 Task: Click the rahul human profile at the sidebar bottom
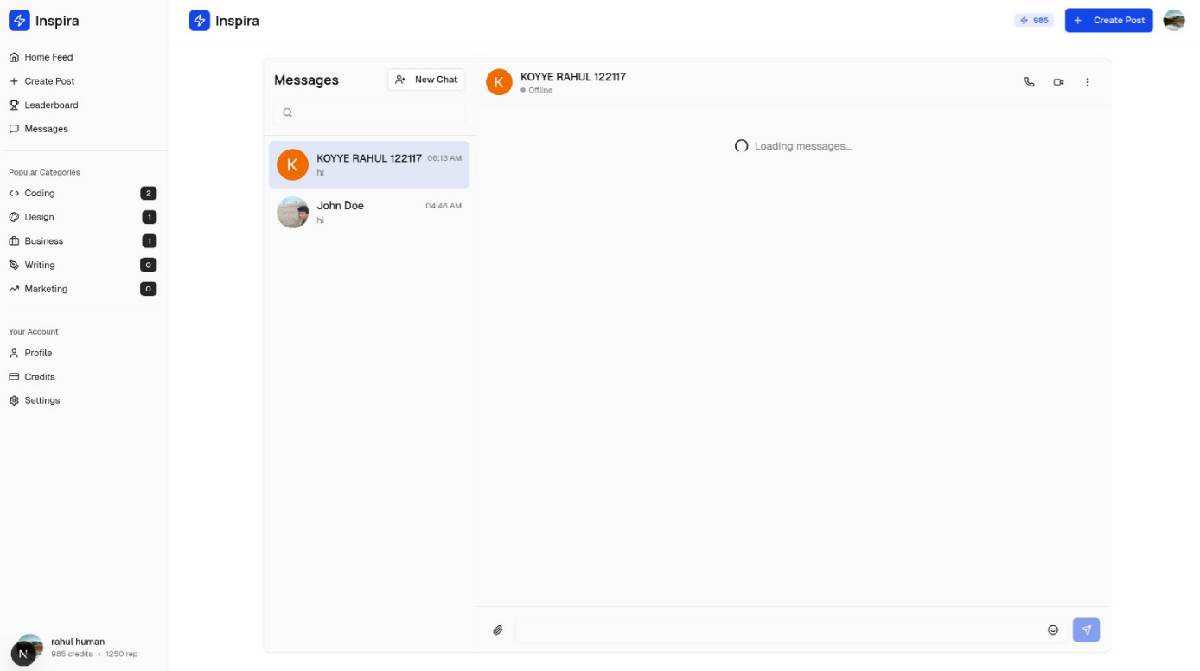(77, 647)
